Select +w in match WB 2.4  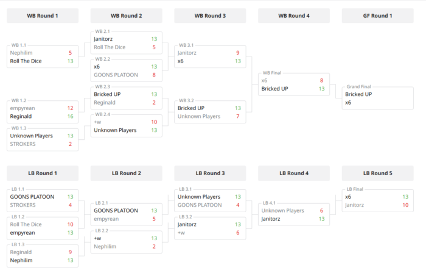[x=97, y=122]
